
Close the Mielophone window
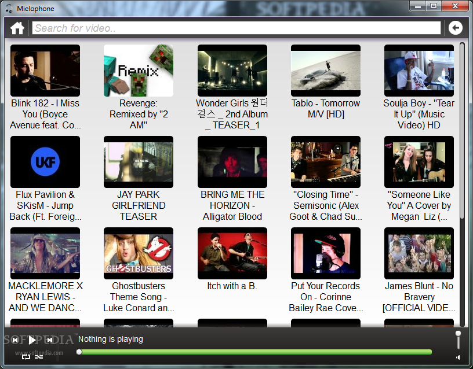(455, 6)
